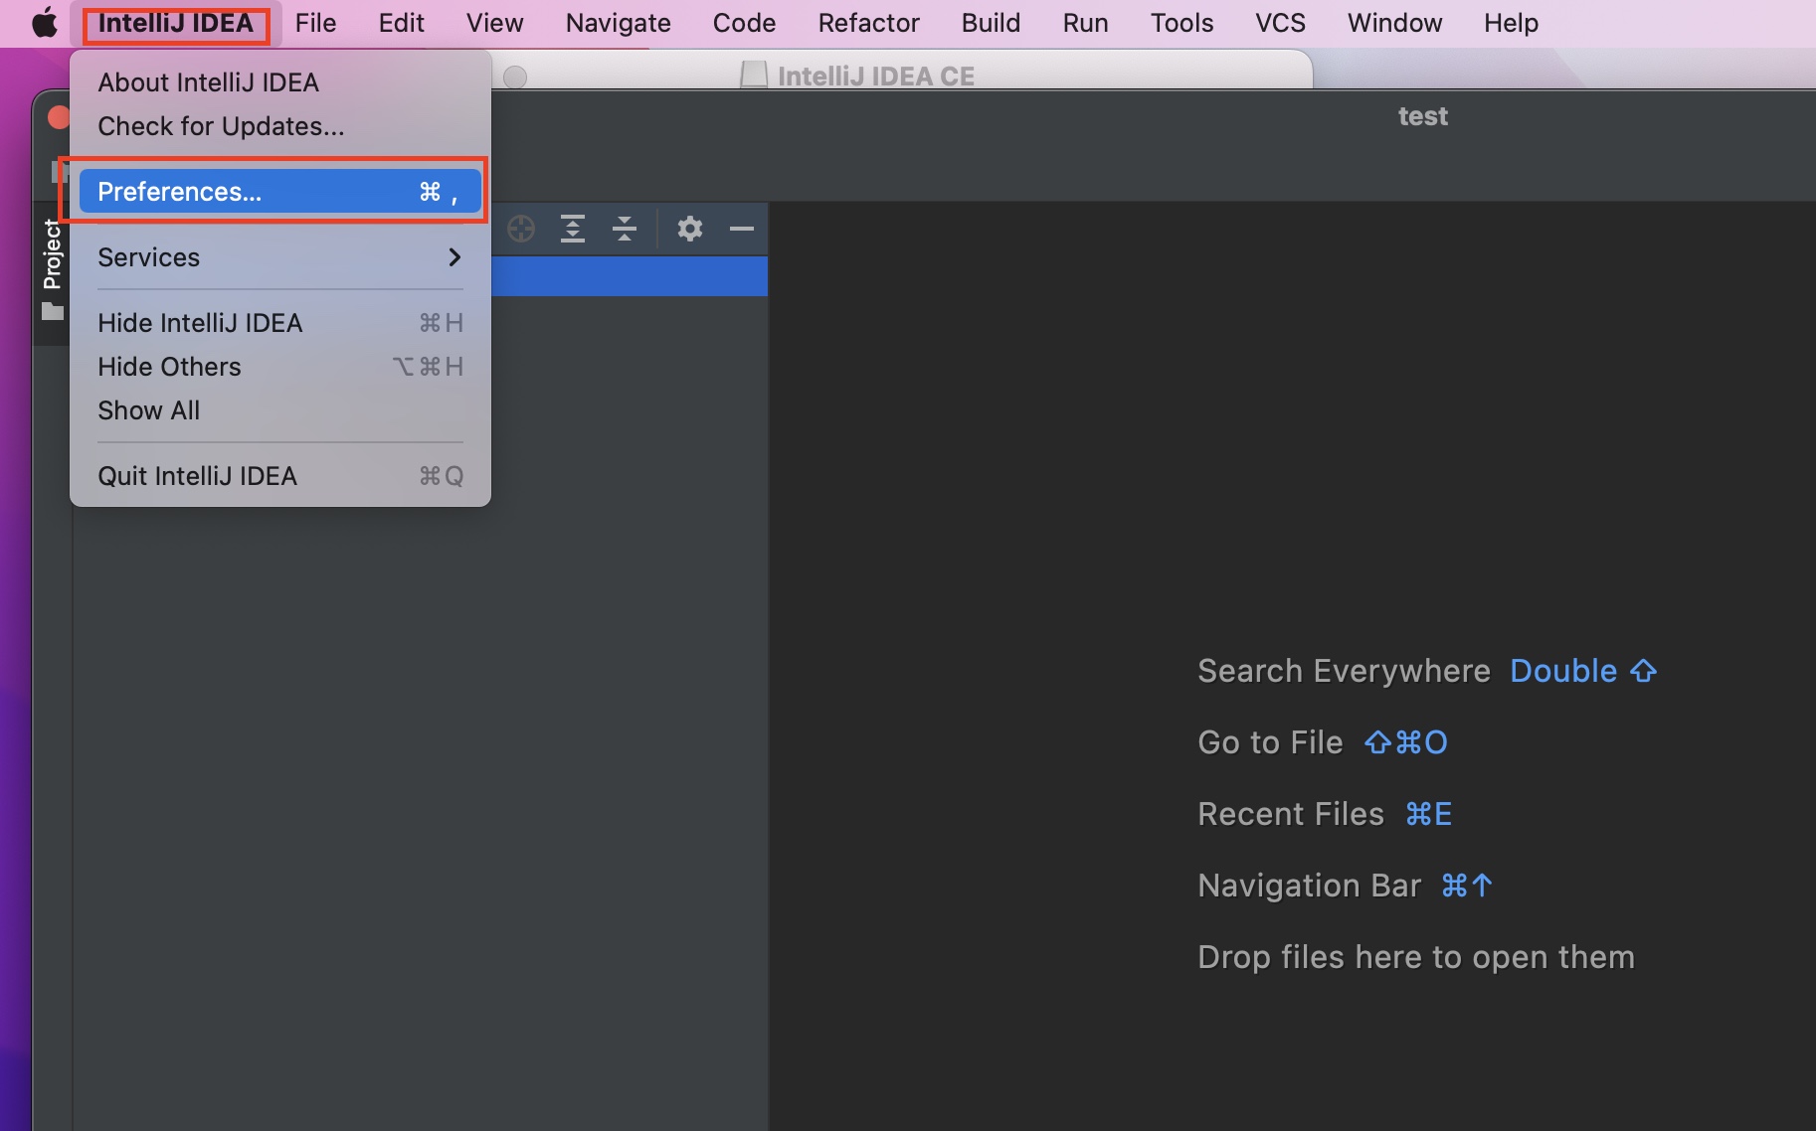Select Hide IntelliJ IDEA

coord(200,323)
